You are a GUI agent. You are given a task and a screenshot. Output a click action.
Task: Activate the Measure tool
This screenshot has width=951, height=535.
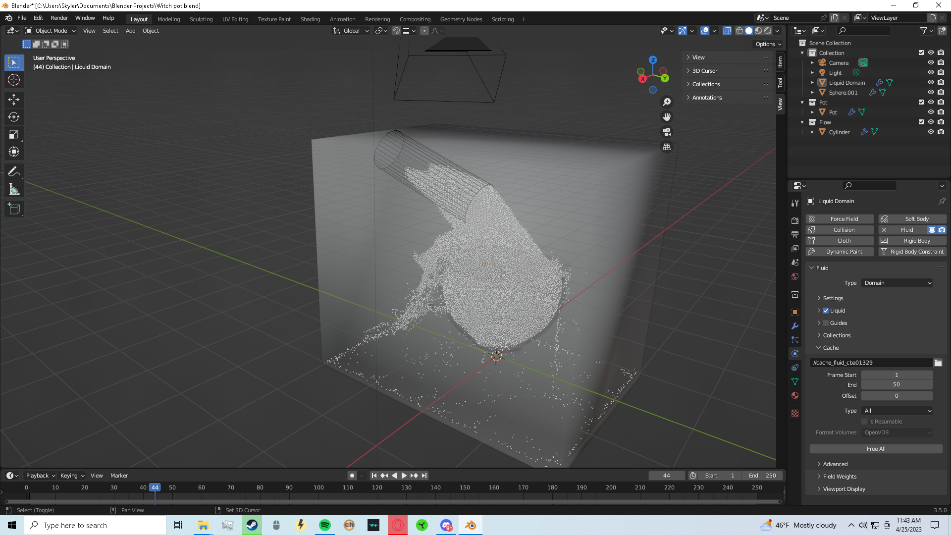coord(14,189)
